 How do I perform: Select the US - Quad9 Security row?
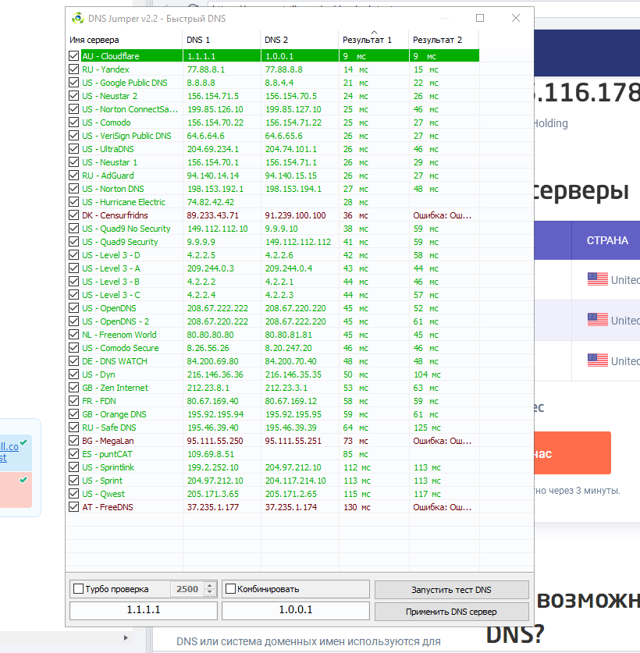[272, 242]
